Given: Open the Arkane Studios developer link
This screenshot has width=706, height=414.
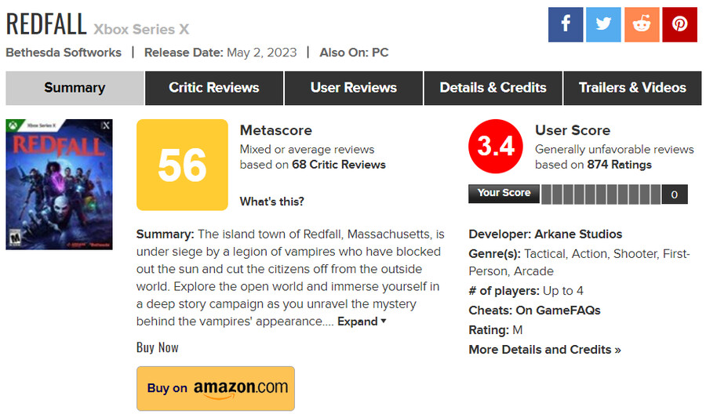Looking at the screenshot, I should point(578,234).
